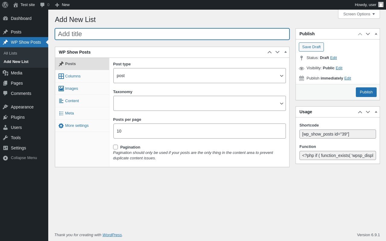The height and width of the screenshot is (241, 386).
Task: Expand Screen Options
Action: 359,14
